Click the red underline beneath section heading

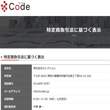10,60
